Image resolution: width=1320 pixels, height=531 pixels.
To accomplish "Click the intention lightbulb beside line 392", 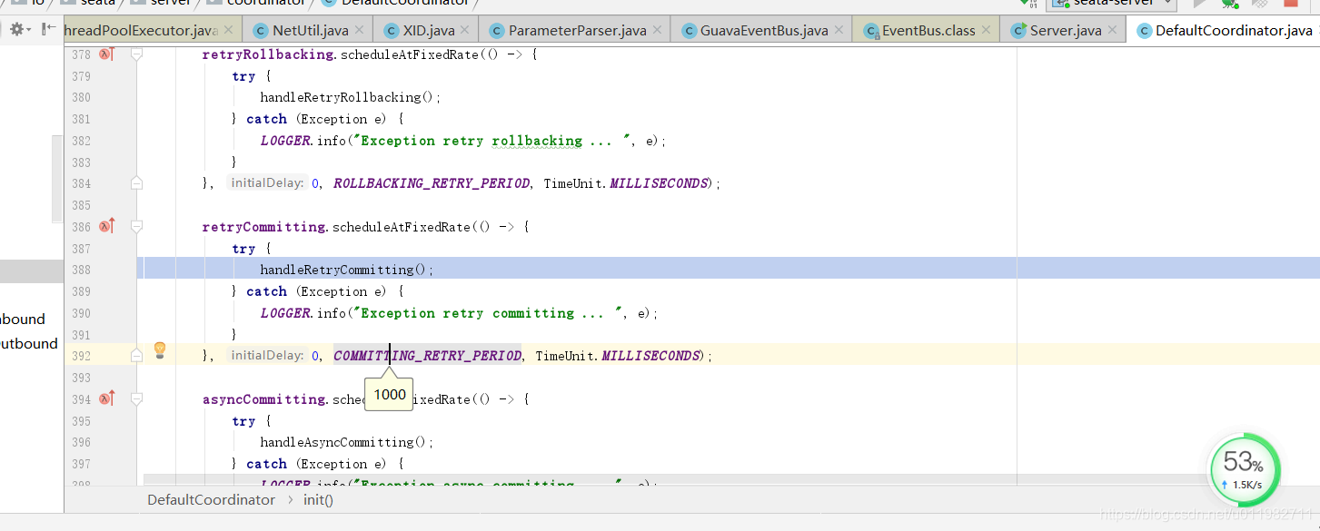I will pyautogui.click(x=160, y=350).
